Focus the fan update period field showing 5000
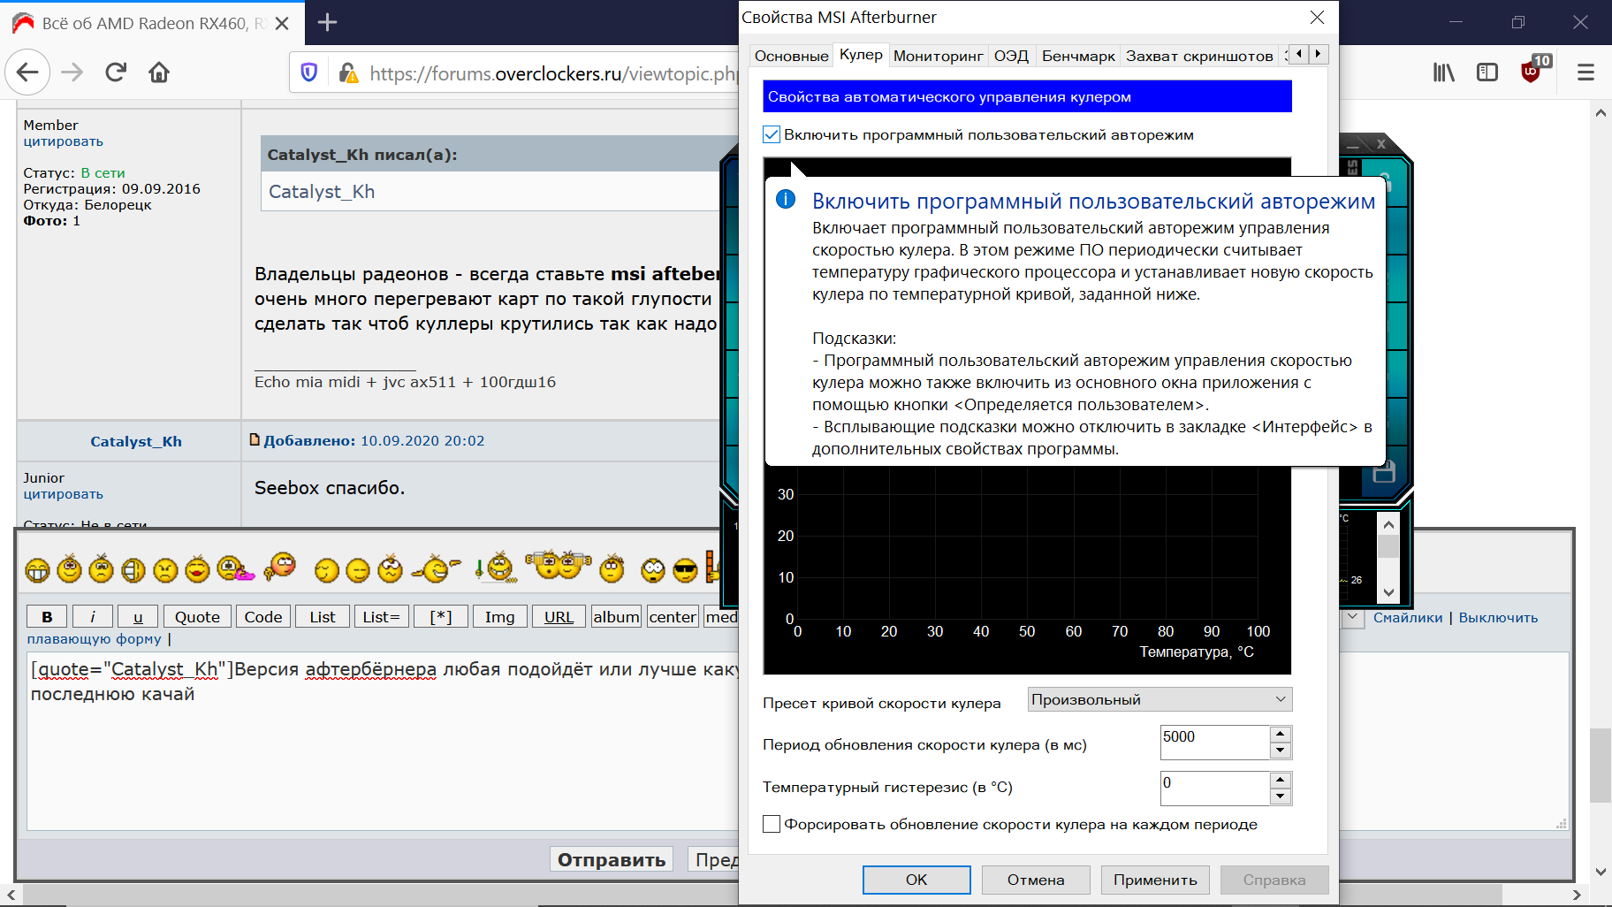Viewport: 1612px width, 907px height. (x=1215, y=743)
